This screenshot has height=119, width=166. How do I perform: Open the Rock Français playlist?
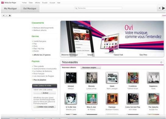[39, 73]
